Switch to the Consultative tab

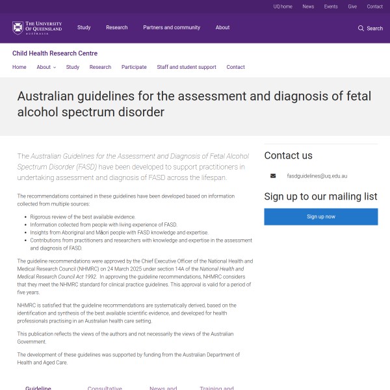[x=105, y=388]
